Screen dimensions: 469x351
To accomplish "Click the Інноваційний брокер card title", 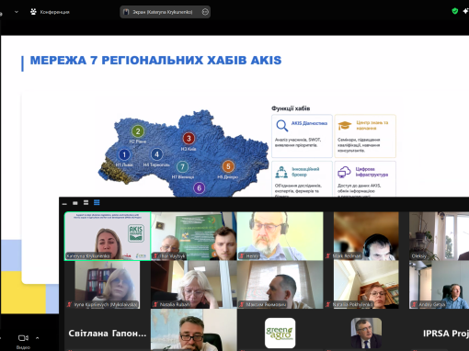I will pos(305,172).
